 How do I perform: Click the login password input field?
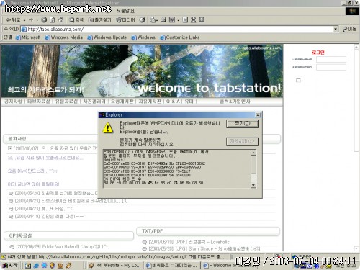[331, 67]
